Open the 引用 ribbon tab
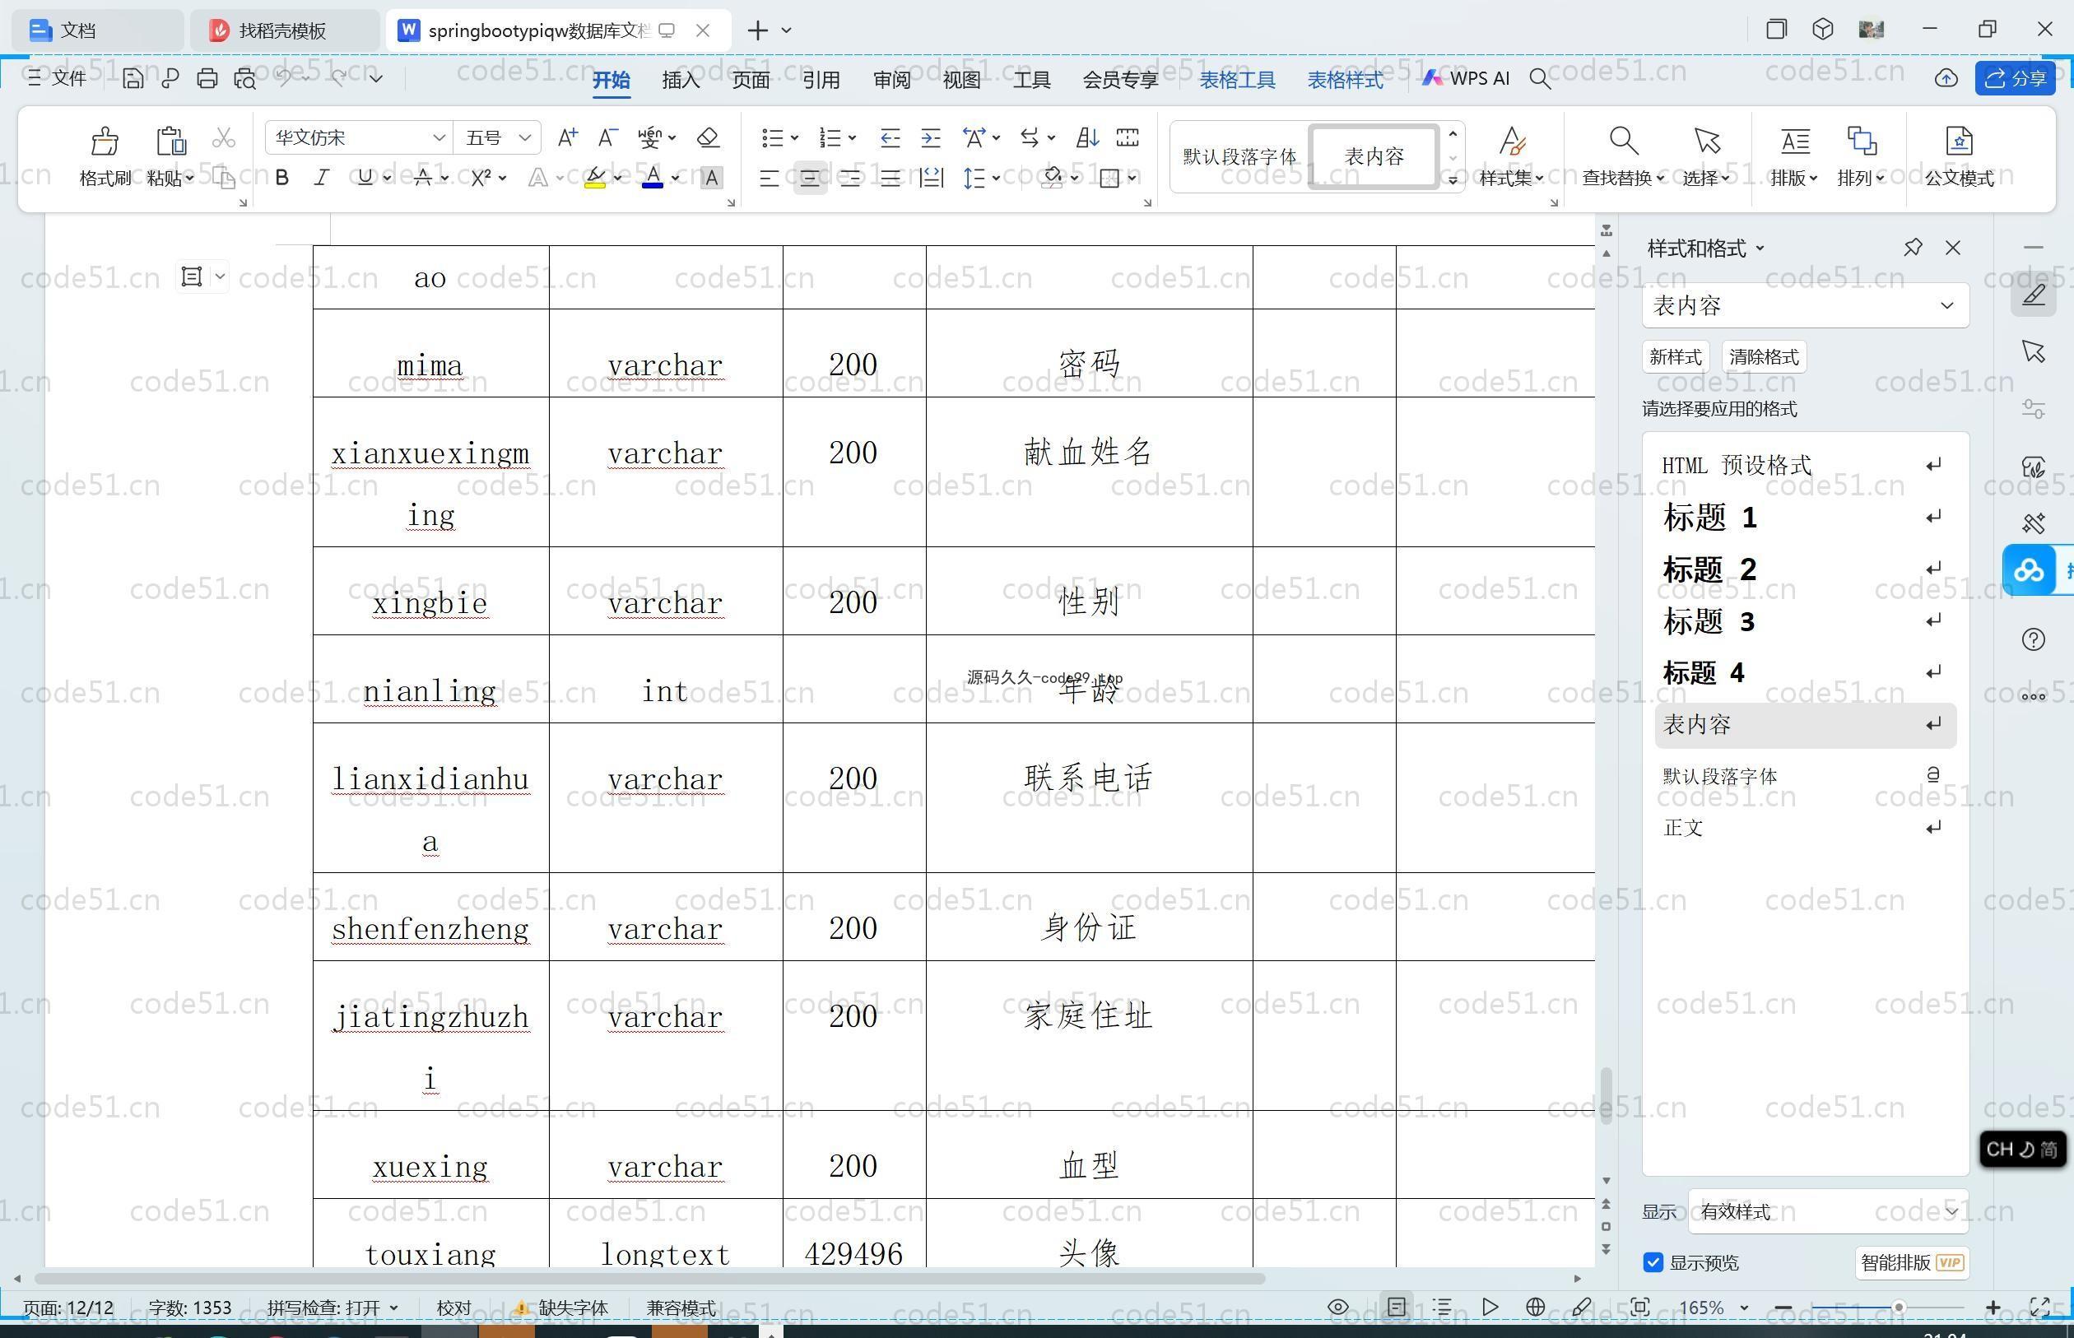The width and height of the screenshot is (2074, 1338). pos(821,79)
